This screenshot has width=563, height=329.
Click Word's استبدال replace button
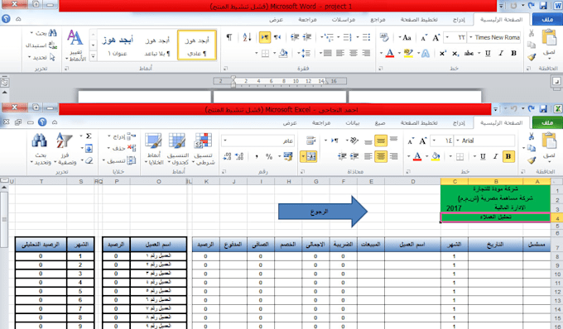41,45
